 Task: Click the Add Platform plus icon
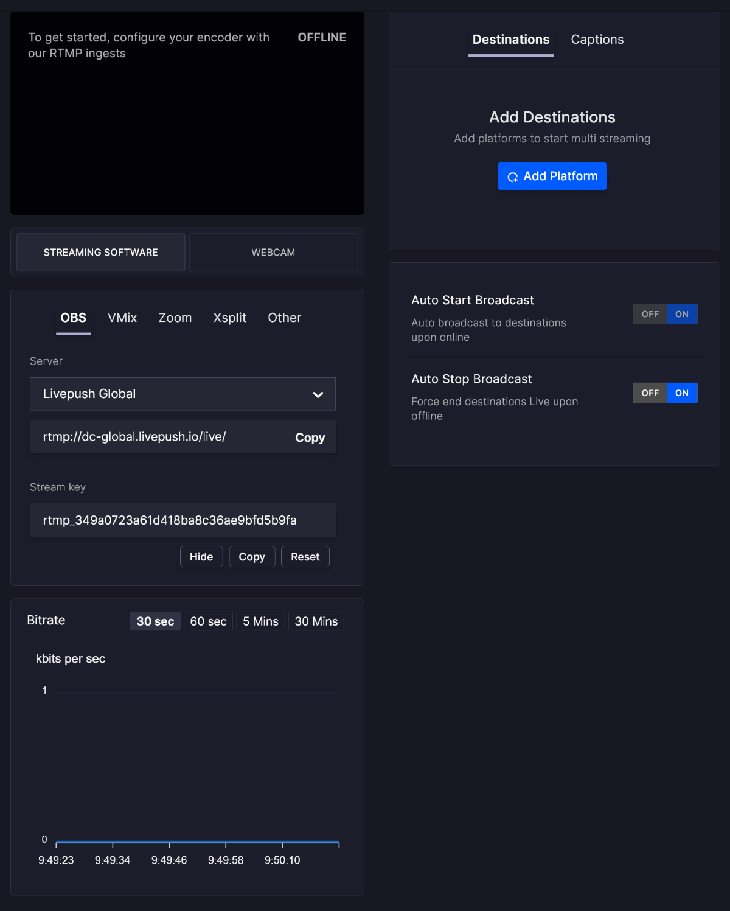point(513,177)
